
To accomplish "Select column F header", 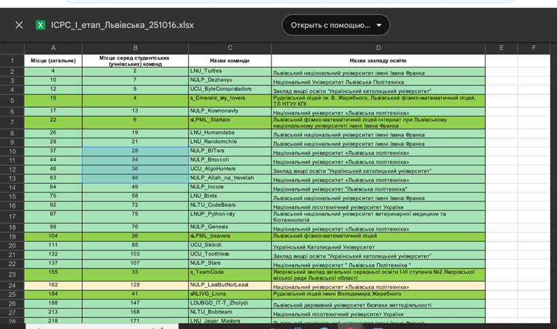I will [x=534, y=48].
